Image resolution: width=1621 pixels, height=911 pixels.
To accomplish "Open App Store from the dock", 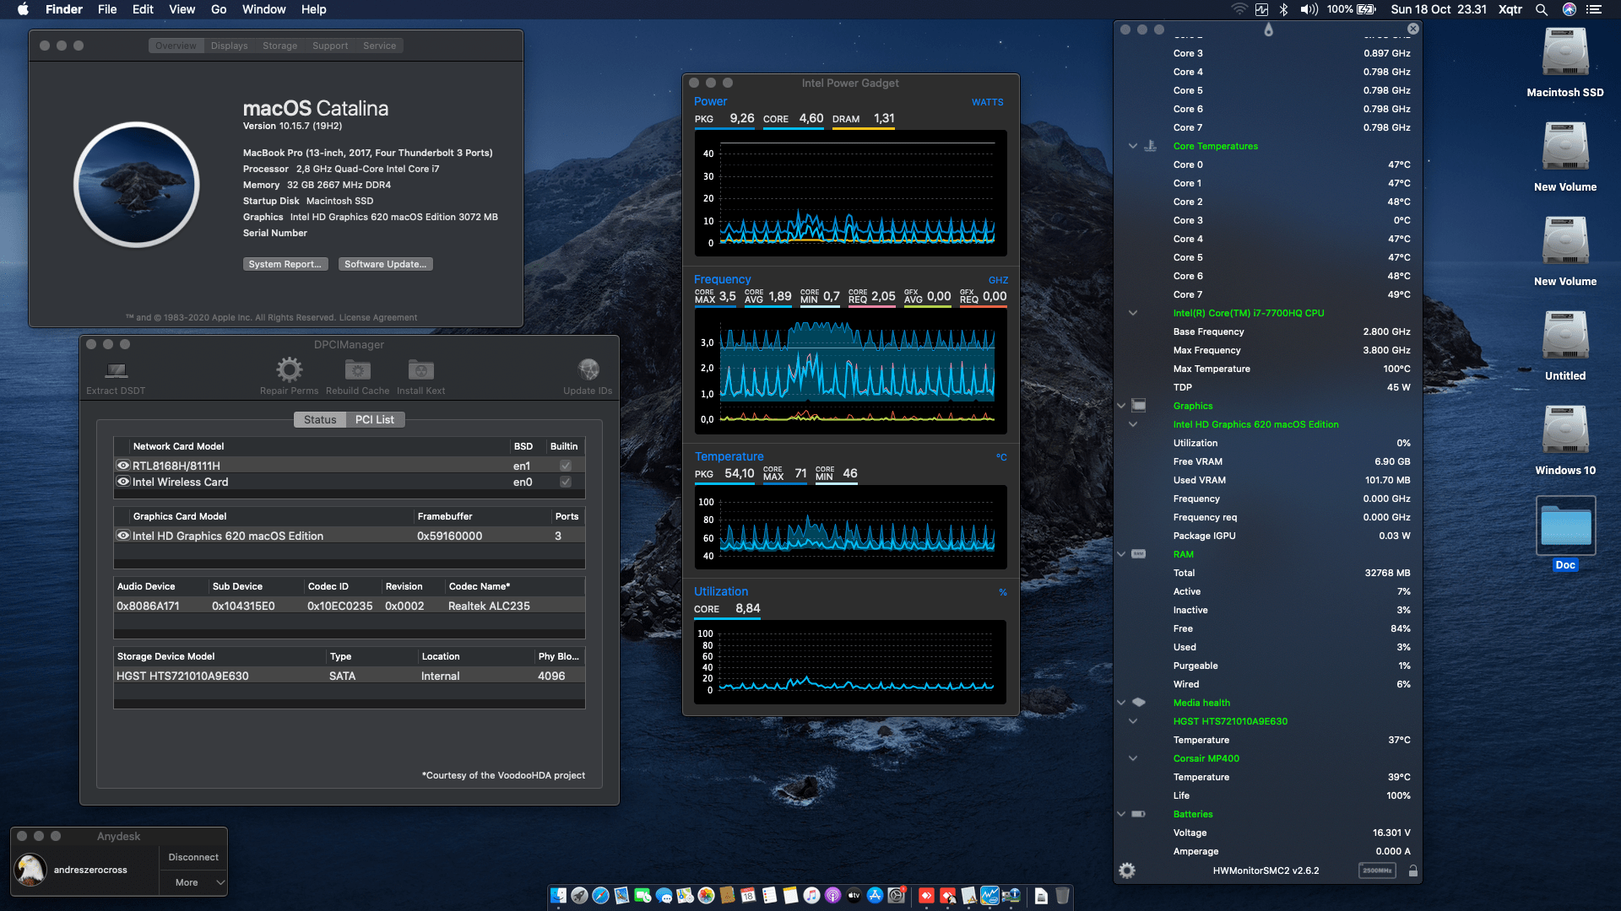I will [x=875, y=895].
